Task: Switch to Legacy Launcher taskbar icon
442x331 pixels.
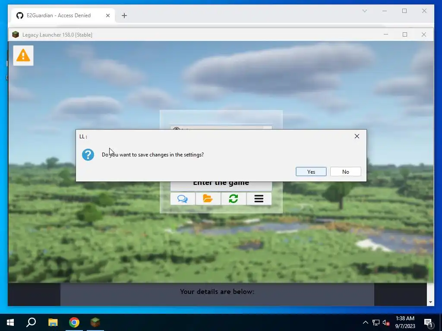Action: [x=95, y=322]
